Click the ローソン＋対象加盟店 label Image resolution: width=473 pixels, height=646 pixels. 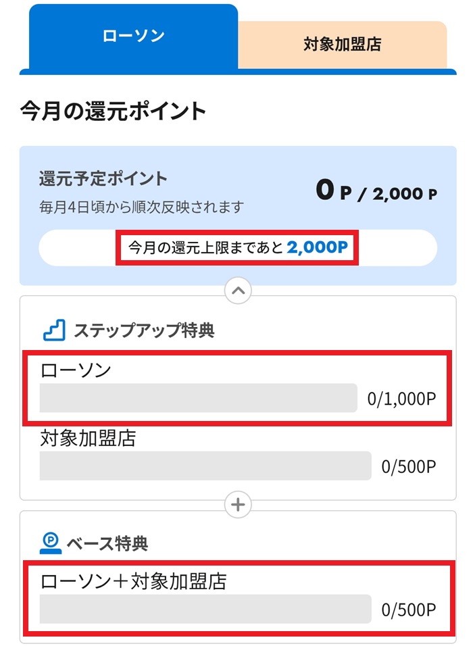click(133, 580)
